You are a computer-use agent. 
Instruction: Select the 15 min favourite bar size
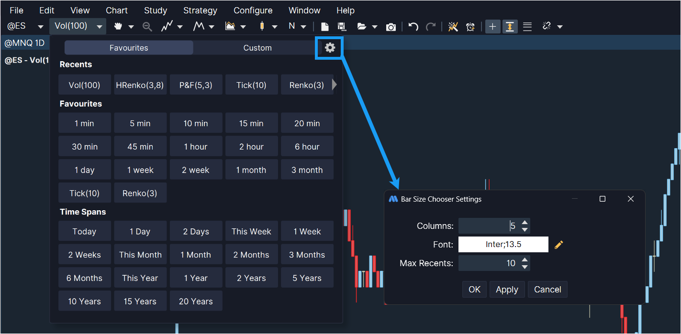(x=251, y=123)
